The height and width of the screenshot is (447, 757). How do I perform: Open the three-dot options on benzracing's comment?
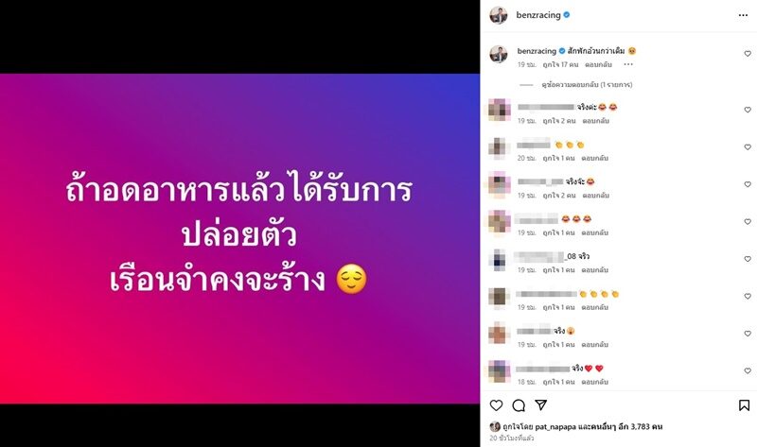click(x=628, y=64)
